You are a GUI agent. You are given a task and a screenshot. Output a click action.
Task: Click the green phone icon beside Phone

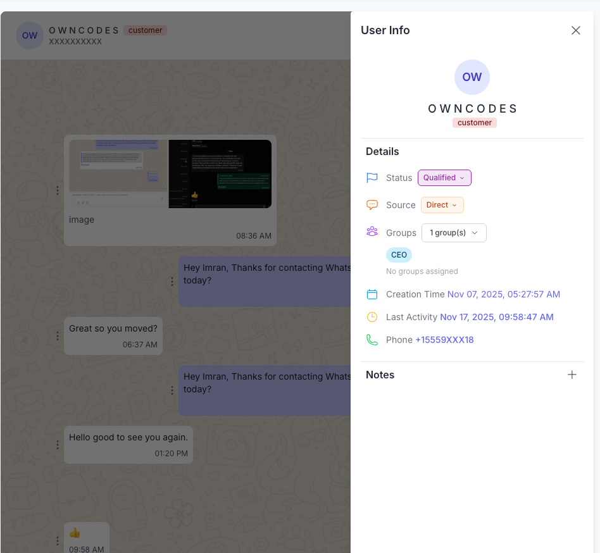coord(372,340)
